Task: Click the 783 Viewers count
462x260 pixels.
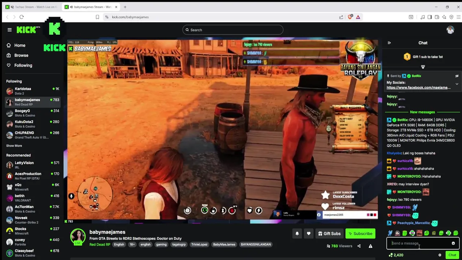Action: [x=339, y=246]
